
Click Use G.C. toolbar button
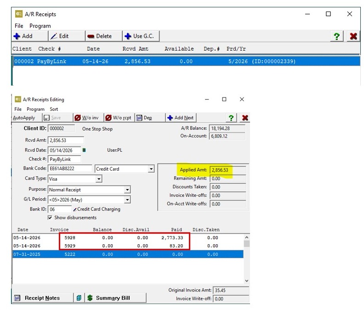pos(141,36)
